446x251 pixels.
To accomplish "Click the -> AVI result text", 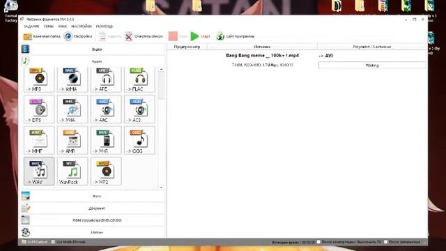I will 325,56.
